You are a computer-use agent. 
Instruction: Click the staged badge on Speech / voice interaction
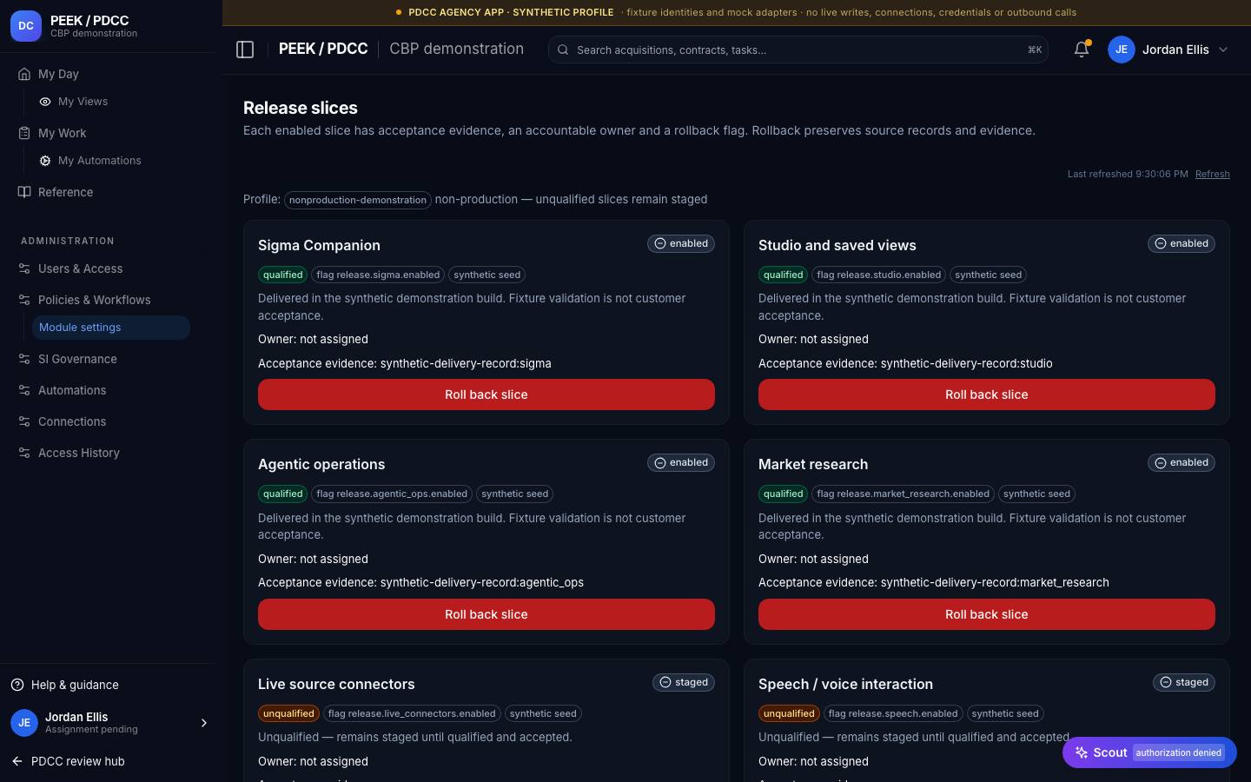(1184, 682)
